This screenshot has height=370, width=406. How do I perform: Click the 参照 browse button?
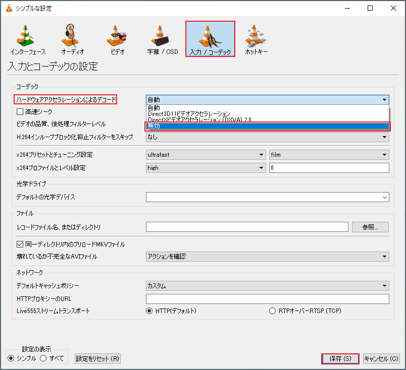pyautogui.click(x=370, y=227)
